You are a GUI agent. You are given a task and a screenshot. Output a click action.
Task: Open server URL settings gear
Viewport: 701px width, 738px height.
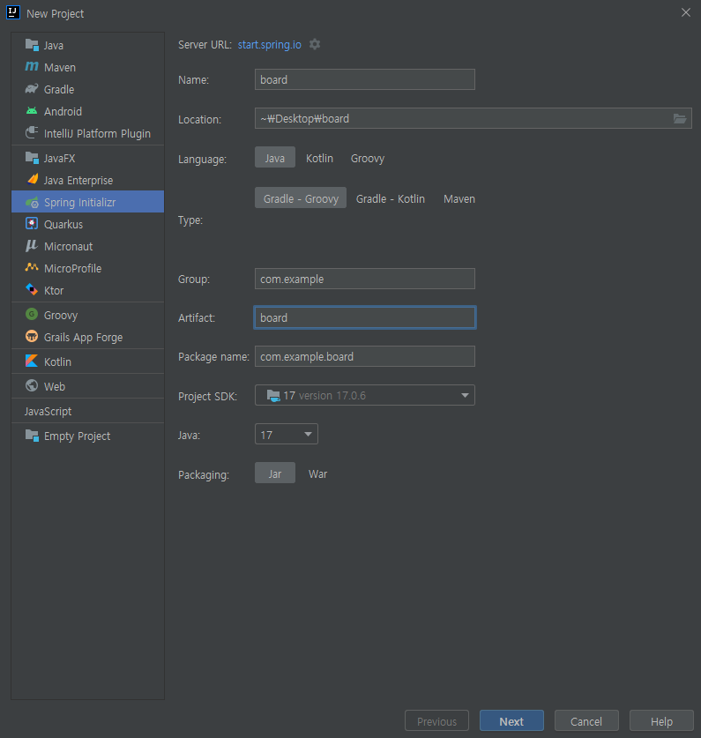[315, 44]
